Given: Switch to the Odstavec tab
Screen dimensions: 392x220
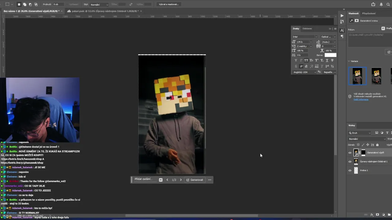Looking at the screenshot, I should 307,28.
